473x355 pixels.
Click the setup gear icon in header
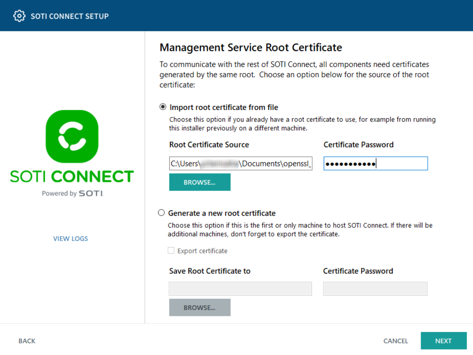tap(19, 16)
